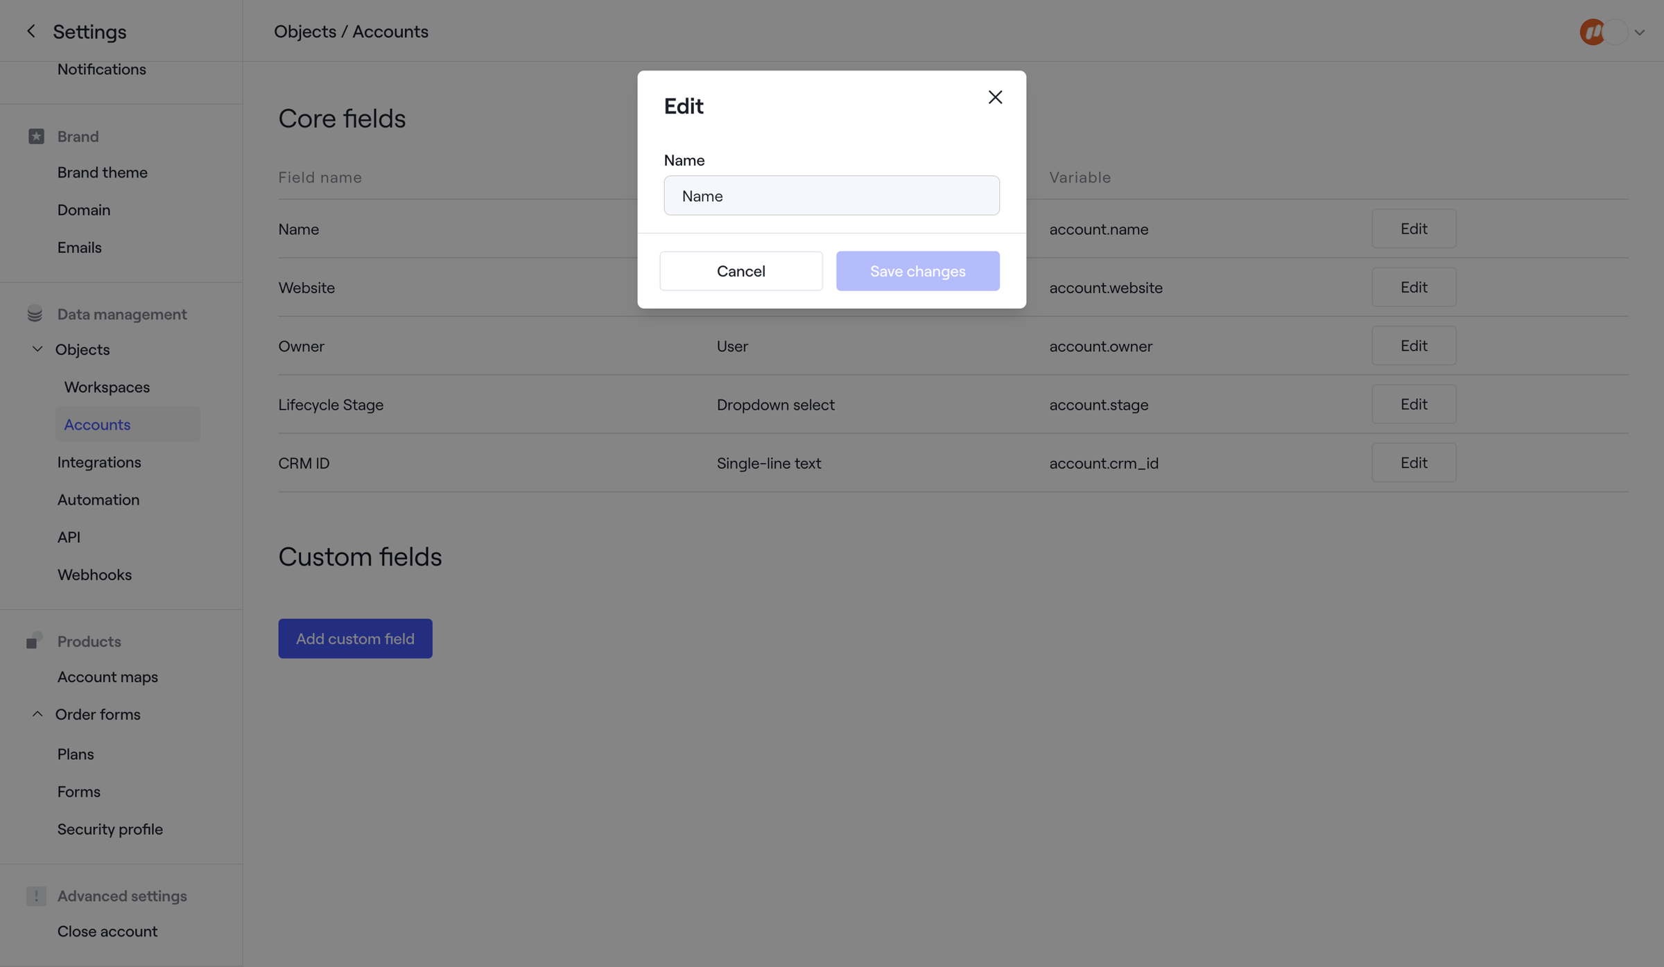The width and height of the screenshot is (1664, 967).
Task: Select Forms under Order forms
Action: coord(79,792)
